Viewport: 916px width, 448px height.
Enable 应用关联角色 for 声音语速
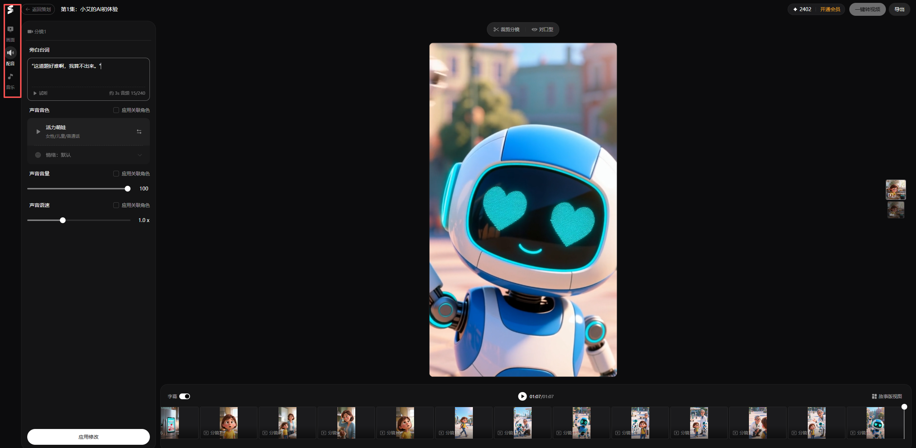coord(116,205)
